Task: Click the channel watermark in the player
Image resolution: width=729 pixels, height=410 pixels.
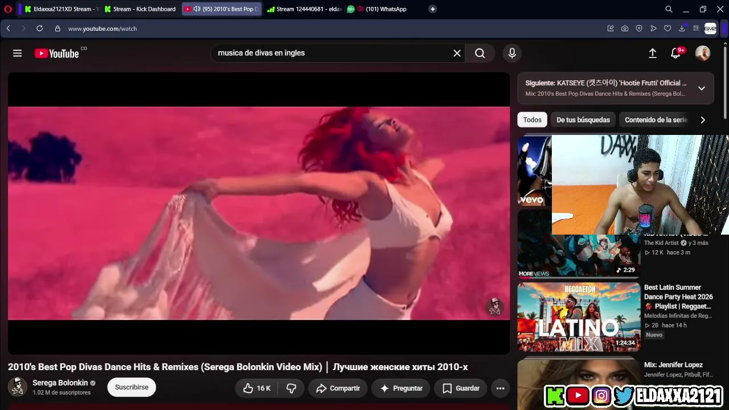Action: pyautogui.click(x=495, y=306)
